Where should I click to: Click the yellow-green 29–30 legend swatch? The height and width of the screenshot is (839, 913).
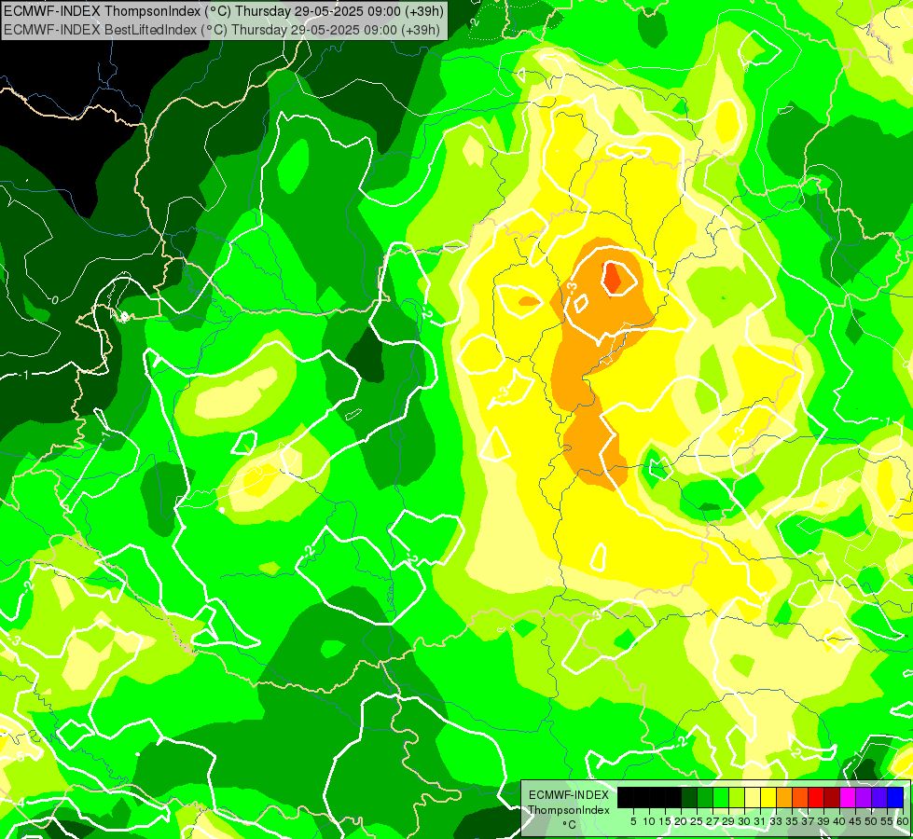(x=737, y=797)
